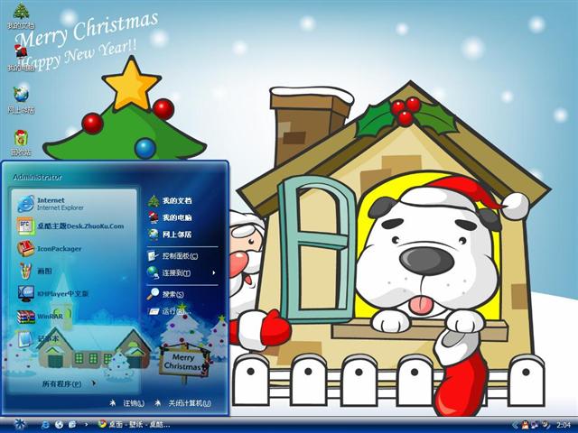Open 搜索 search item
The height and width of the screenshot is (433, 578).
point(165,294)
